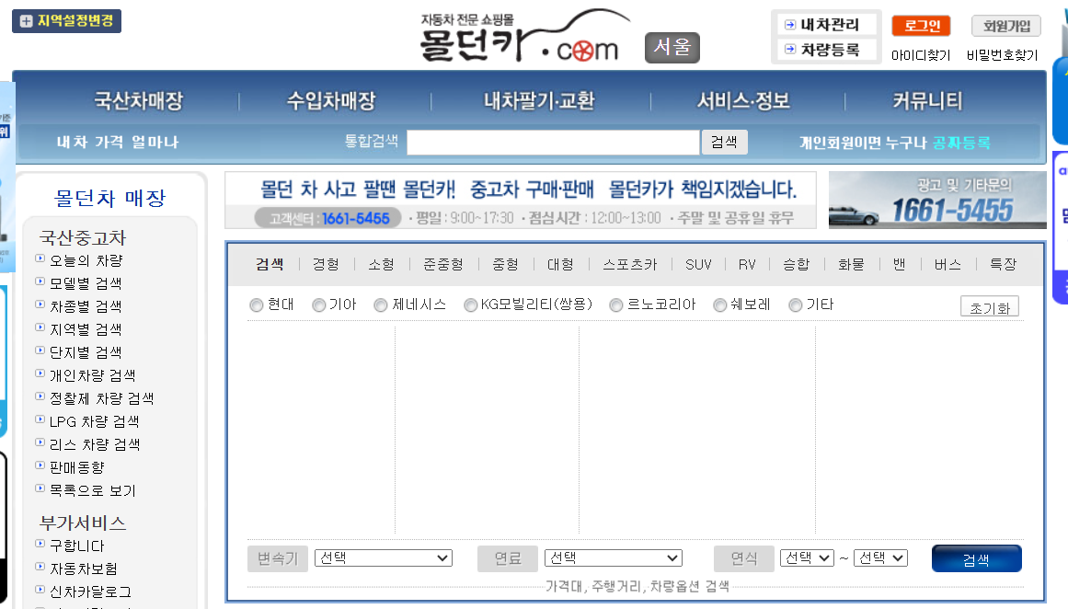Click bullet icon next to 정찰제 차량 검색
This screenshot has width=1068, height=609.
(40, 396)
